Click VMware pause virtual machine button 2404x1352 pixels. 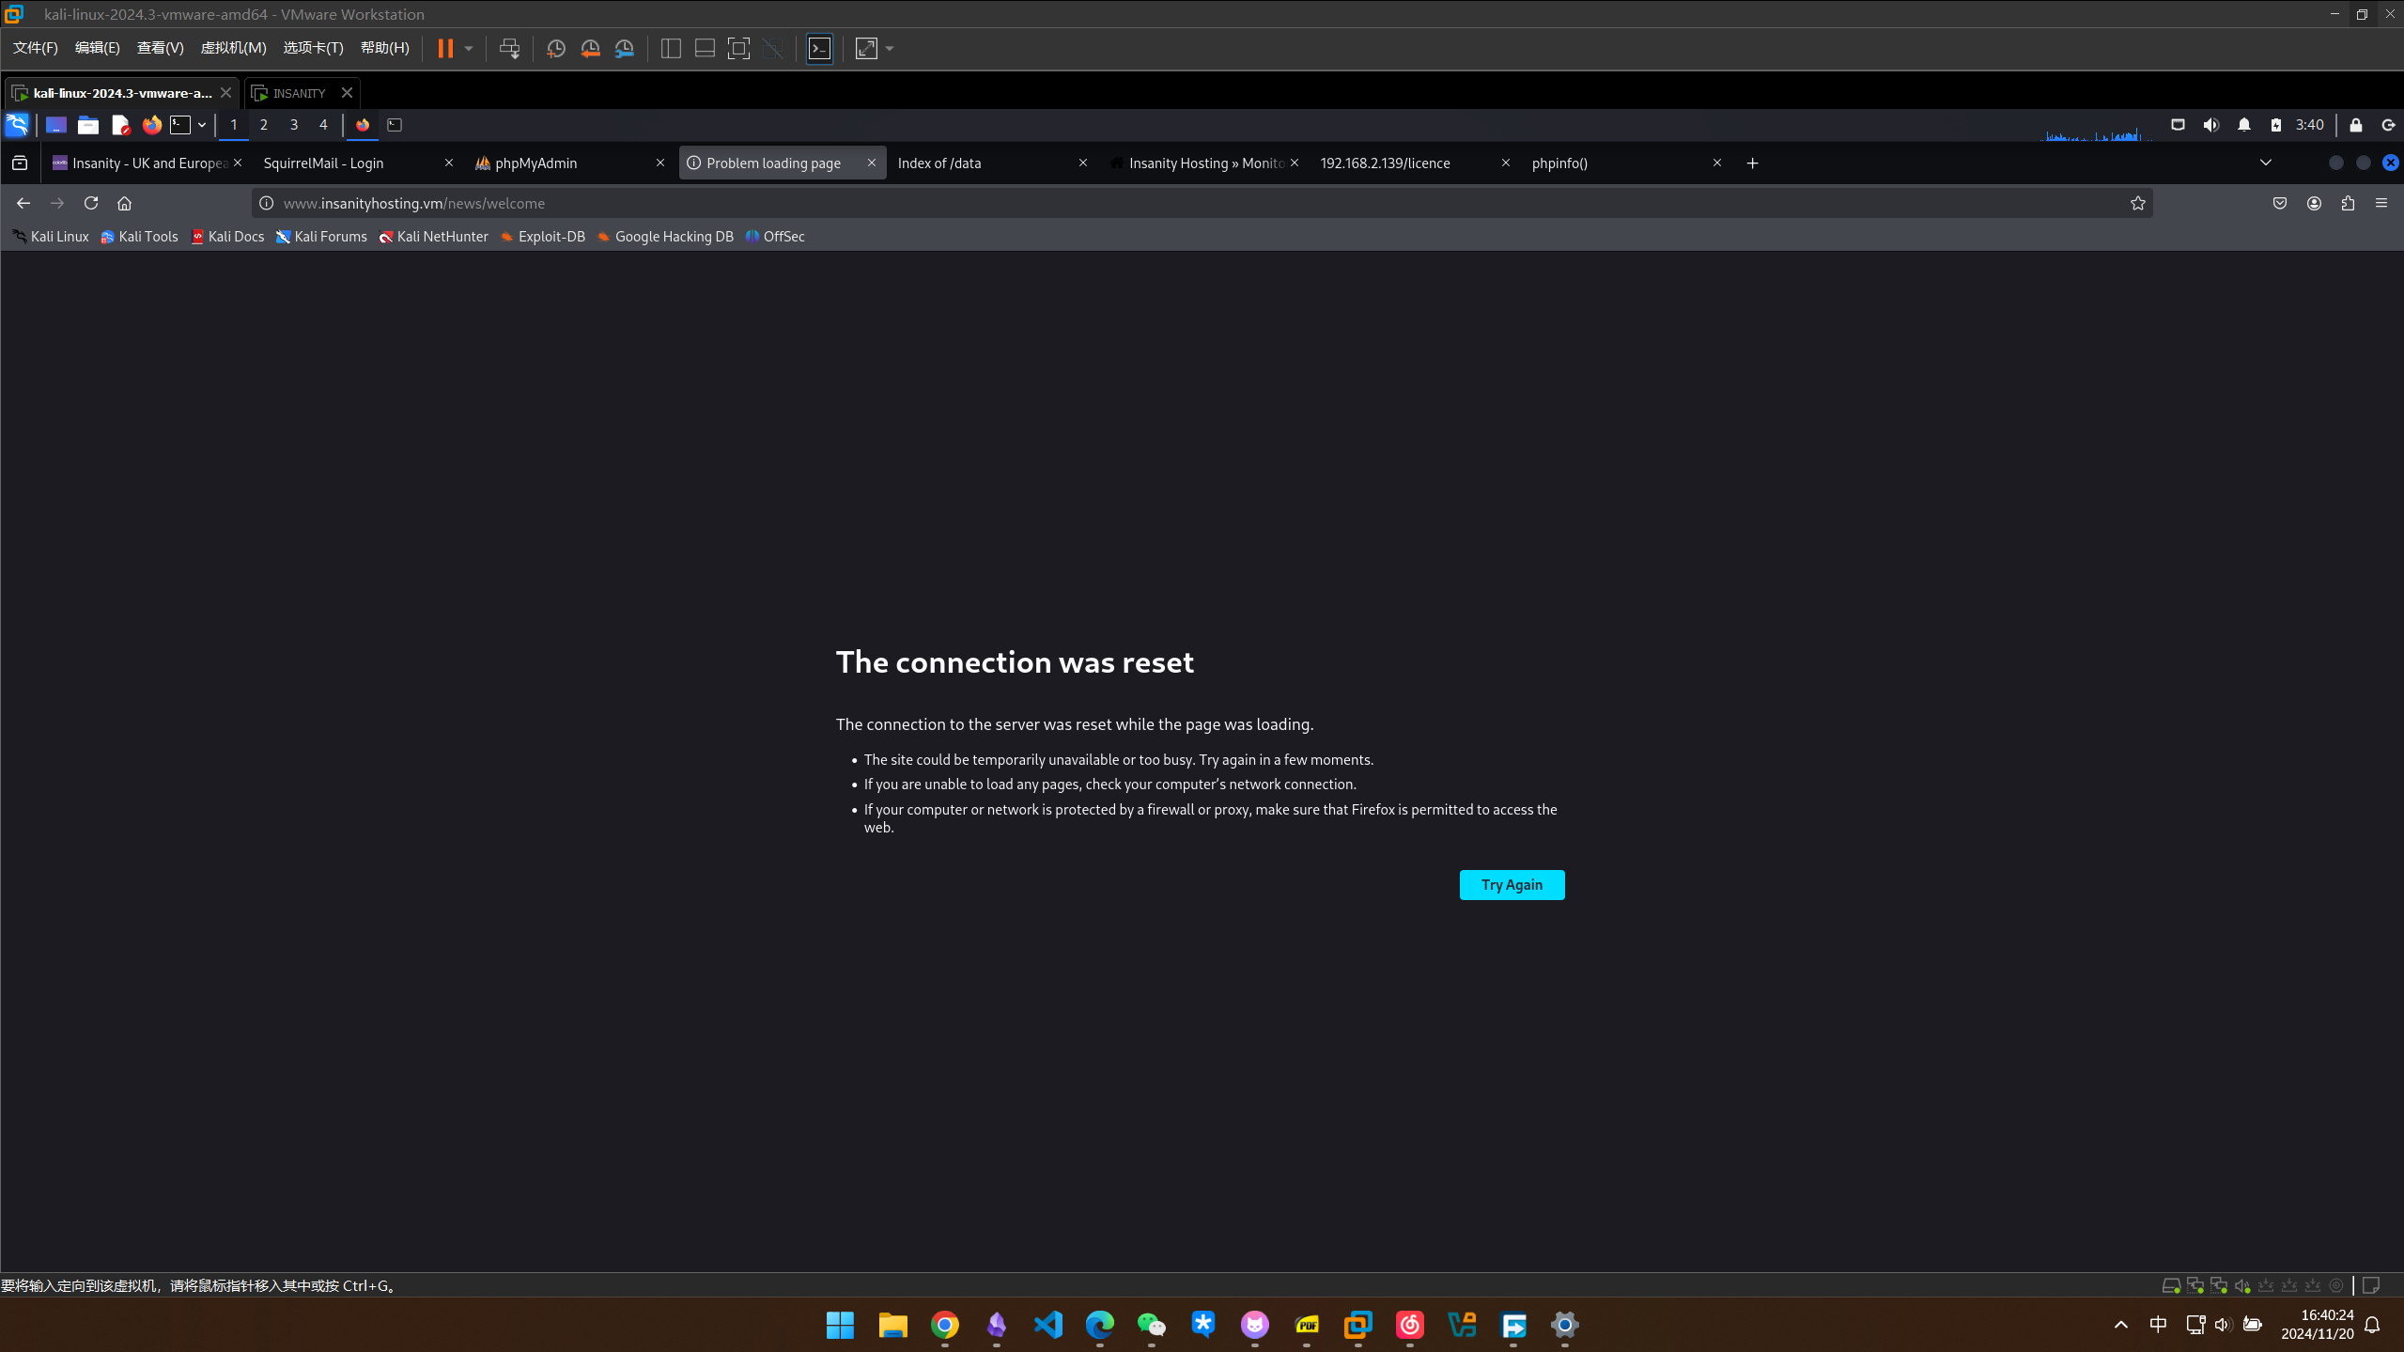click(445, 49)
